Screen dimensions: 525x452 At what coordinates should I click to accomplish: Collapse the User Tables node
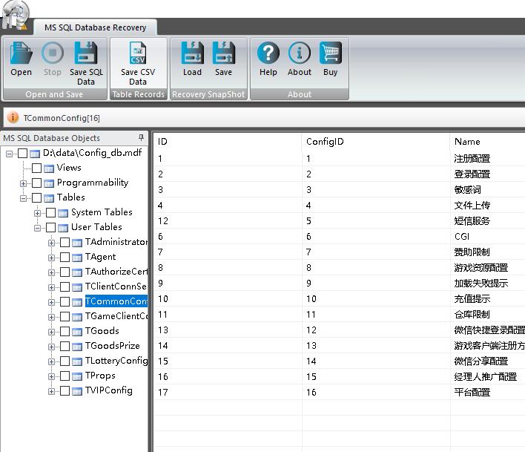37,228
